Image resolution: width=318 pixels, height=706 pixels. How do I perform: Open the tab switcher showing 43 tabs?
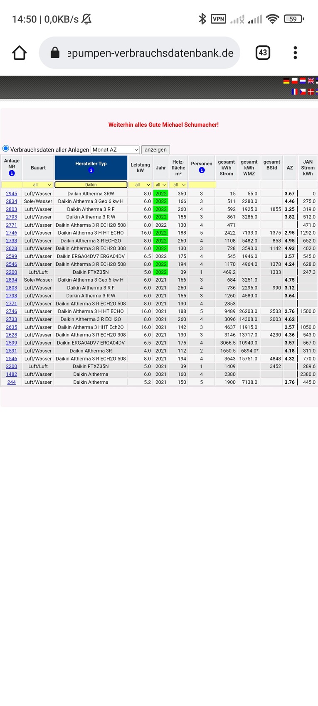tap(263, 53)
